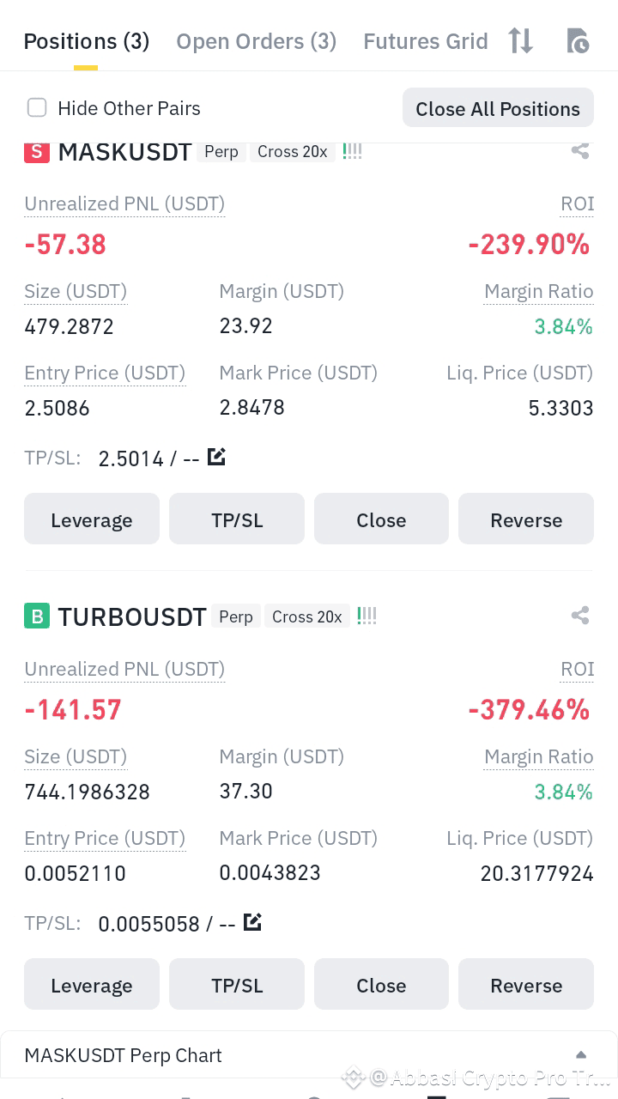Enable Hide Other Pairs checkbox
The height and width of the screenshot is (1099, 618).
[37, 107]
